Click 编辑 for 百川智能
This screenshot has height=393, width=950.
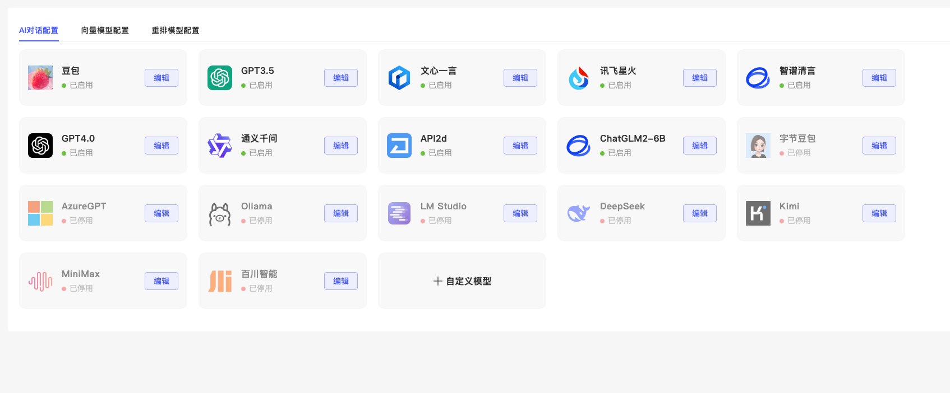(341, 281)
